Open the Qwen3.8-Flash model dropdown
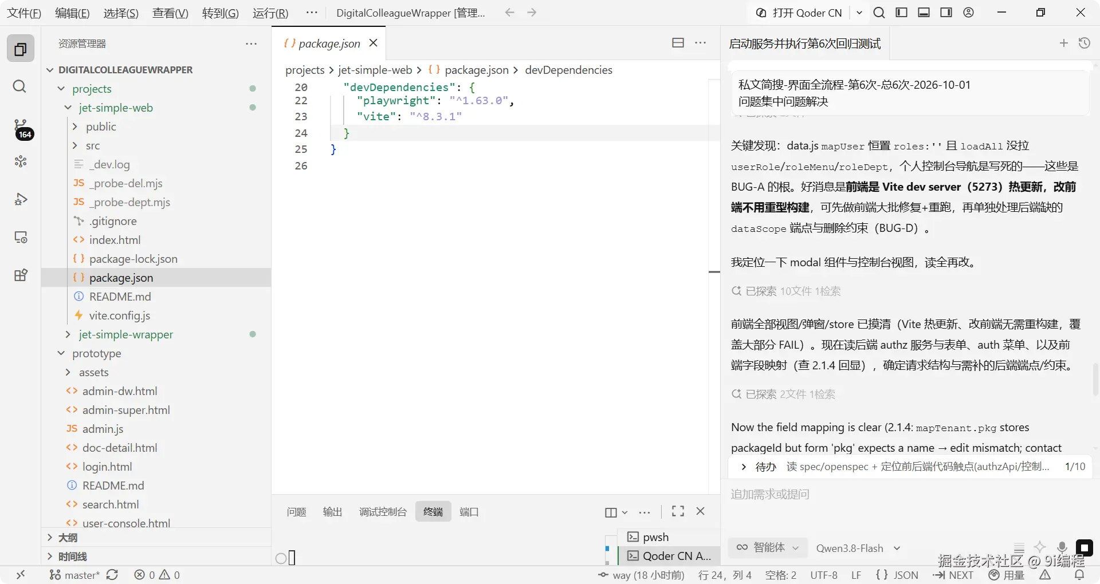Viewport: 1100px width, 584px height. pos(858,548)
